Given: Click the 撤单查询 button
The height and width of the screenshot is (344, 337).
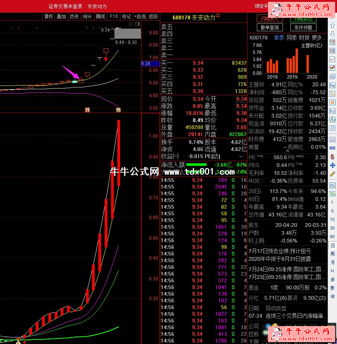Looking at the screenshot, I should coord(270,28).
